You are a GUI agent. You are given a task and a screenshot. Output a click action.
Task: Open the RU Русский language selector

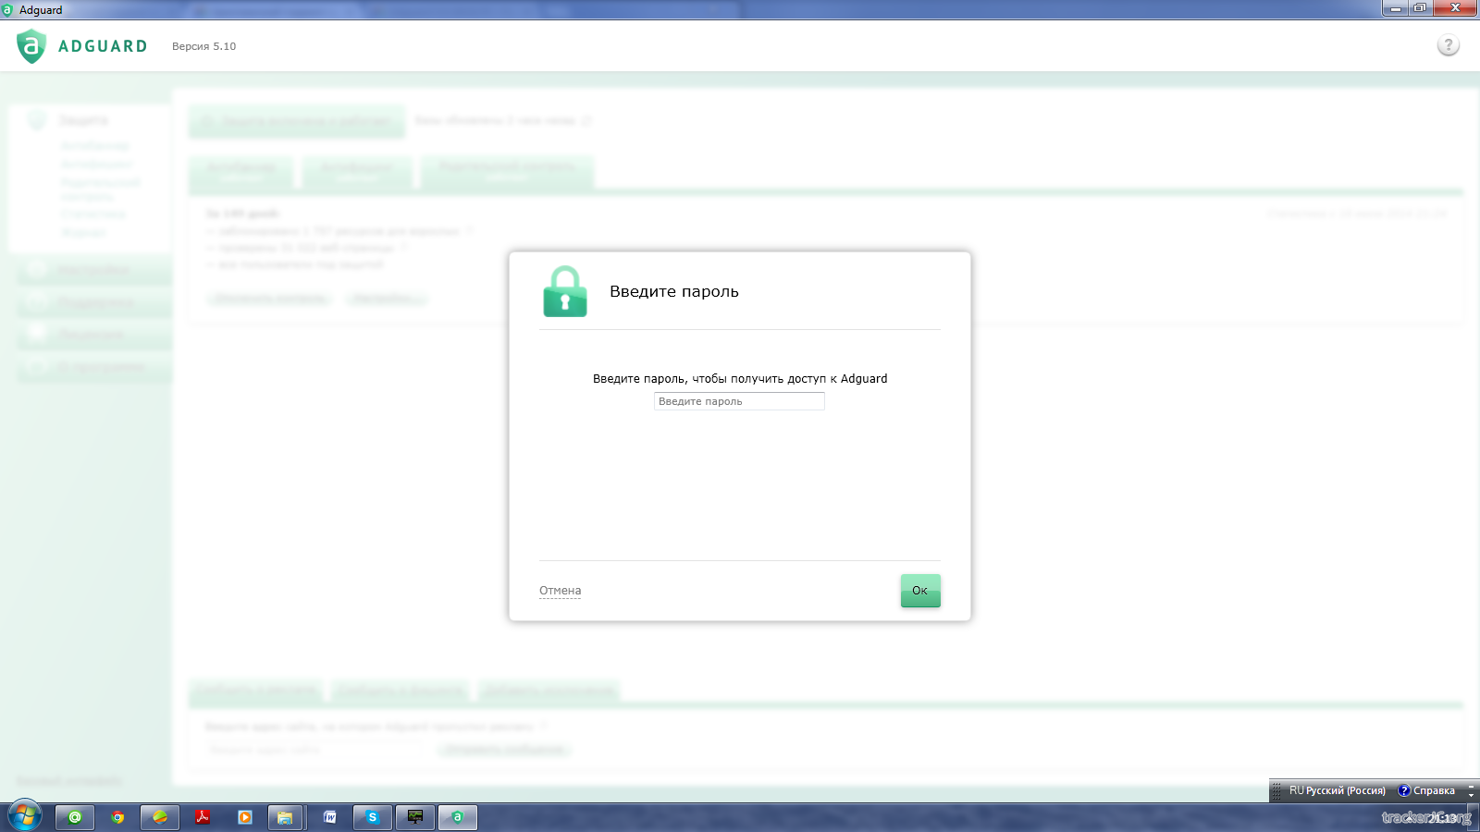[1336, 791]
